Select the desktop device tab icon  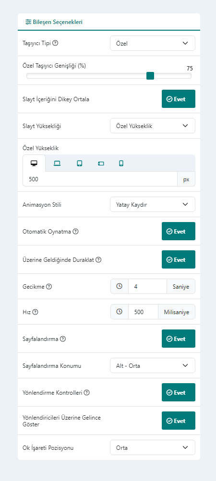[34, 163]
